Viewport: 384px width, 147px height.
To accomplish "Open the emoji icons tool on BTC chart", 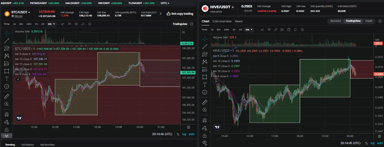I will click(x=7, y=86).
